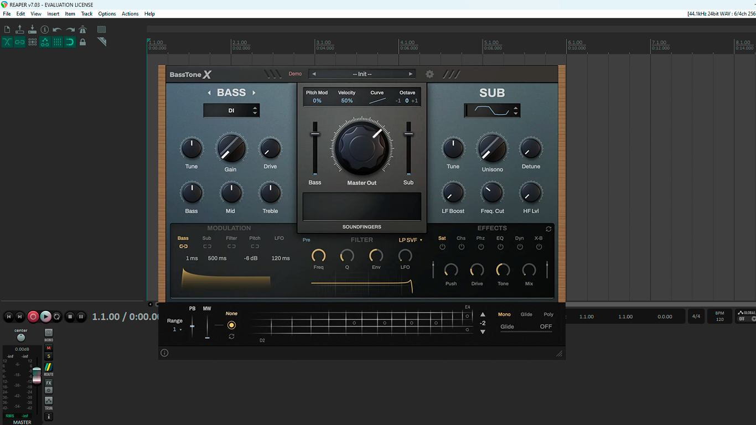Click the Bass level slider beside Master Out
The height and width of the screenshot is (425, 756).
pyautogui.click(x=315, y=148)
